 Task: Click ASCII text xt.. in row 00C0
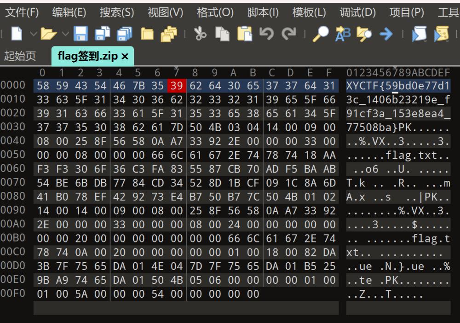(358, 253)
